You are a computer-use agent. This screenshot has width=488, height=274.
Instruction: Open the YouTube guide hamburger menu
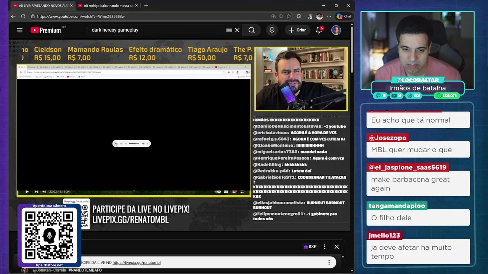(x=20, y=30)
